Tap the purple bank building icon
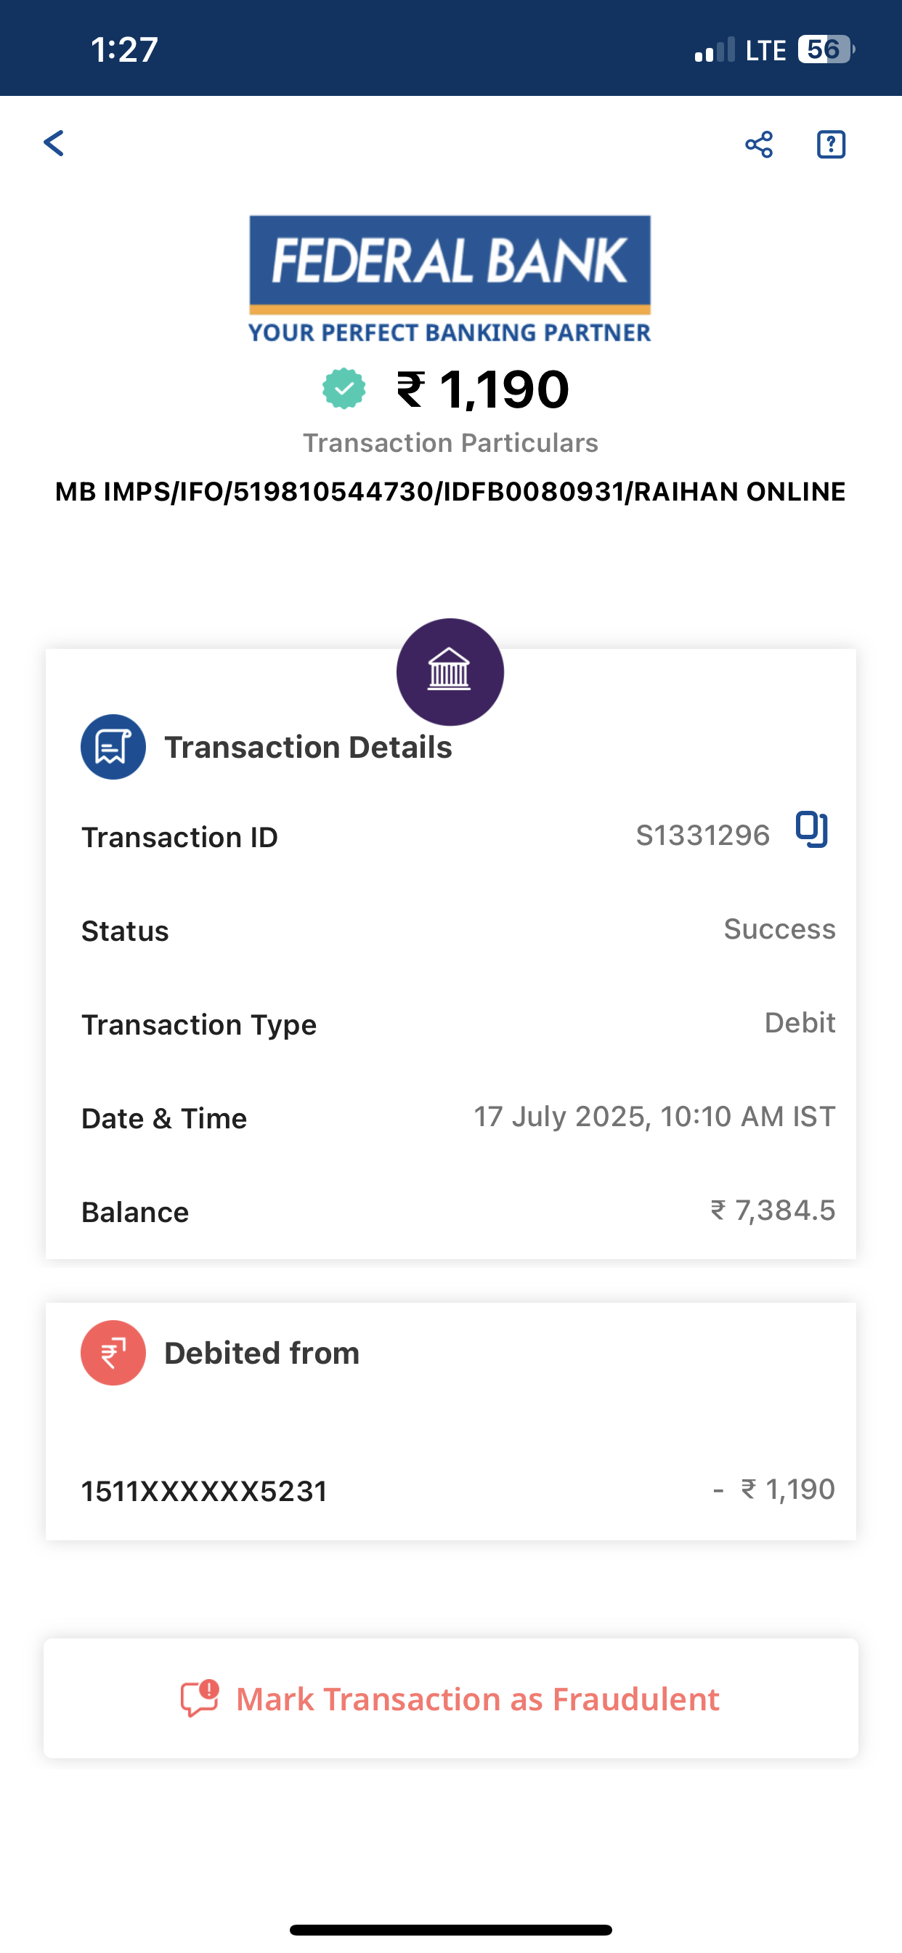The image size is (902, 1953). (450, 672)
